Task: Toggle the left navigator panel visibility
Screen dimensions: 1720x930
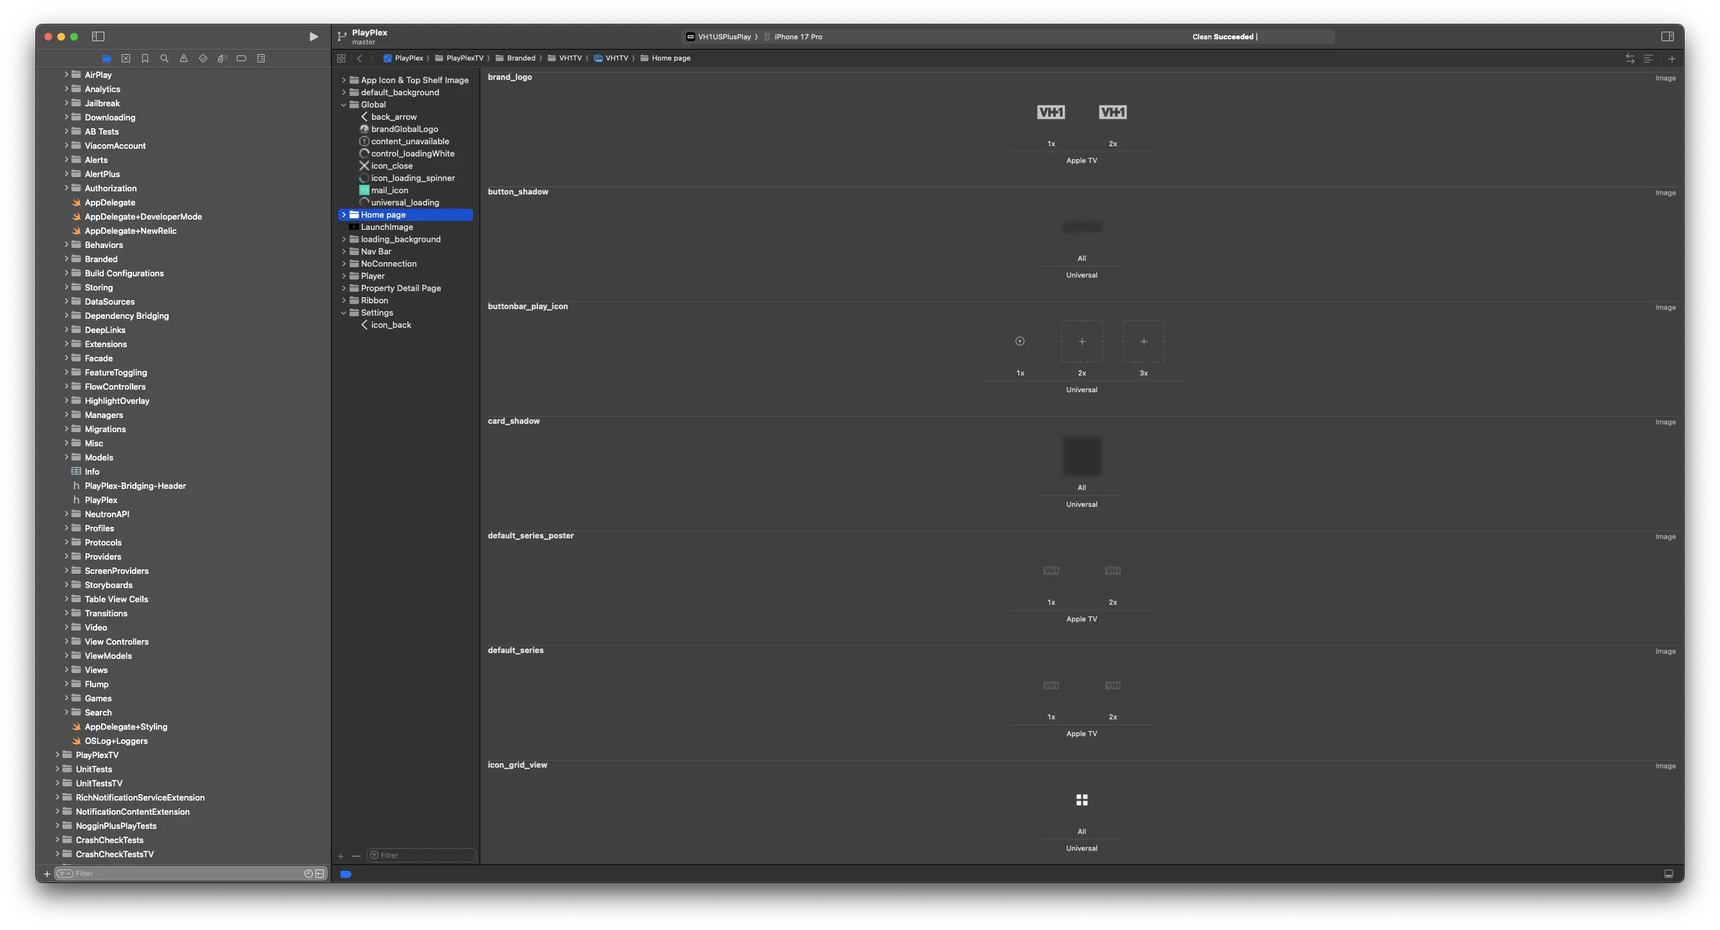Action: [98, 37]
